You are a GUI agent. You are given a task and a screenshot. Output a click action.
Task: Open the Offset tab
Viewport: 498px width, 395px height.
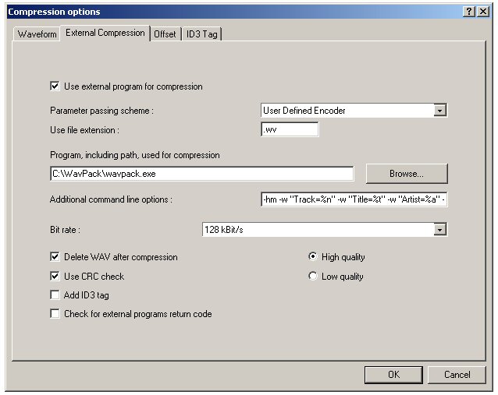pos(165,34)
